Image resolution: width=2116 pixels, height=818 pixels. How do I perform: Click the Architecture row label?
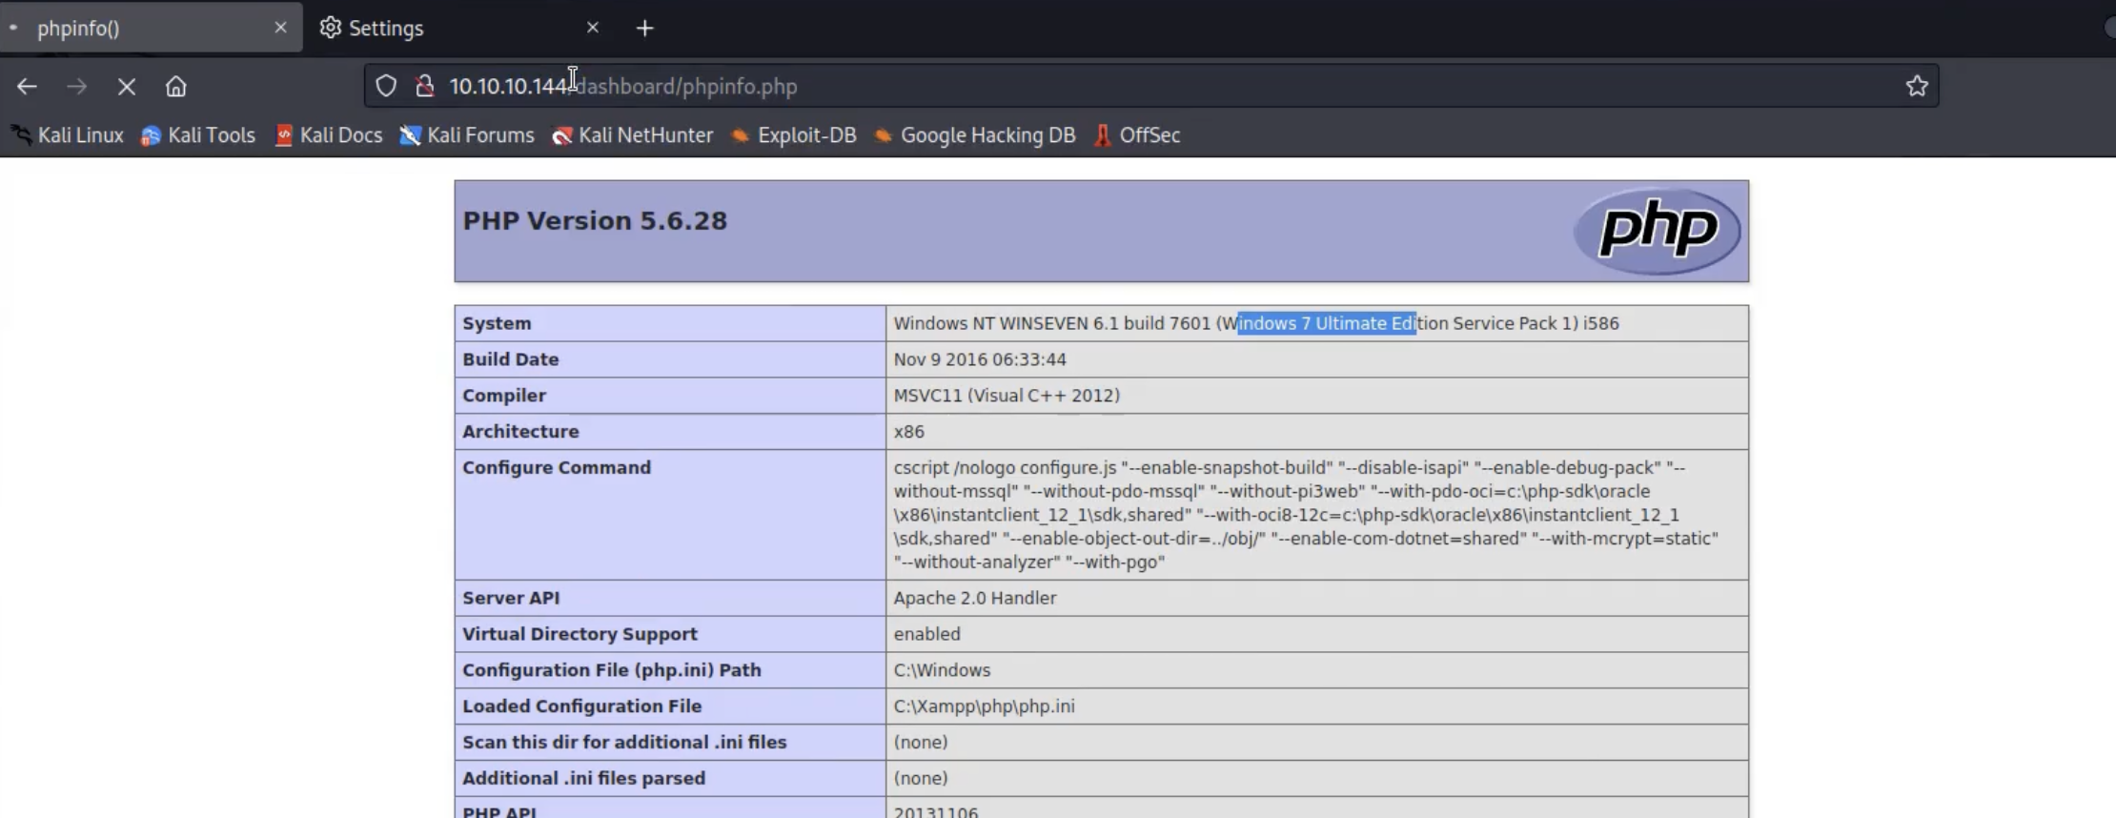pos(520,432)
